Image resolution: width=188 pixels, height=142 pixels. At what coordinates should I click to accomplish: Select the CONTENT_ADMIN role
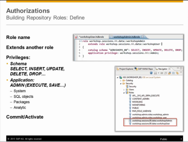(141, 99)
